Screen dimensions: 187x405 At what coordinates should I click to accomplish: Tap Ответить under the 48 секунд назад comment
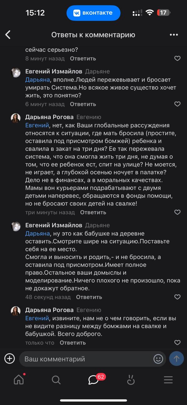point(89,297)
